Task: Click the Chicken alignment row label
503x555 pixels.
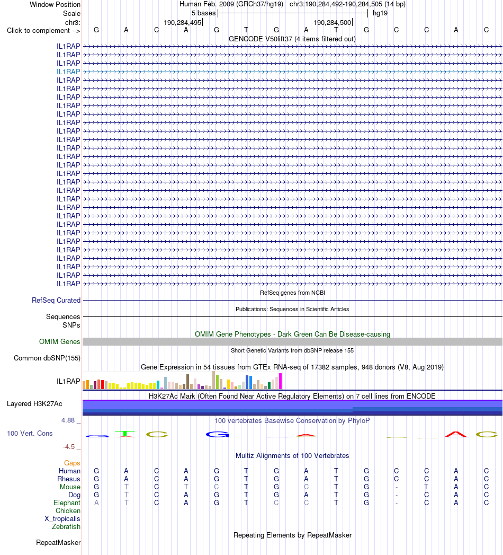Action: pyautogui.click(x=68, y=511)
